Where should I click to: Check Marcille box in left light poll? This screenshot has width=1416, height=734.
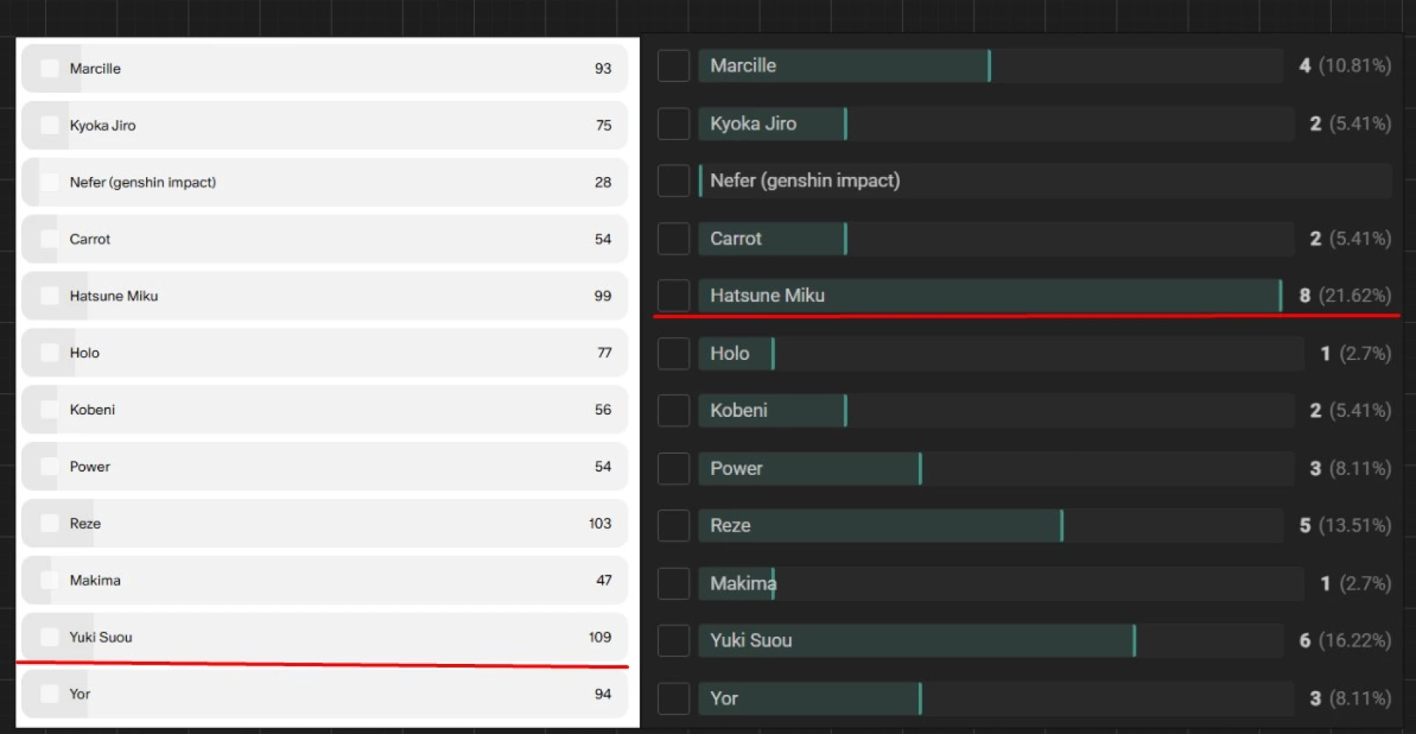[49, 69]
